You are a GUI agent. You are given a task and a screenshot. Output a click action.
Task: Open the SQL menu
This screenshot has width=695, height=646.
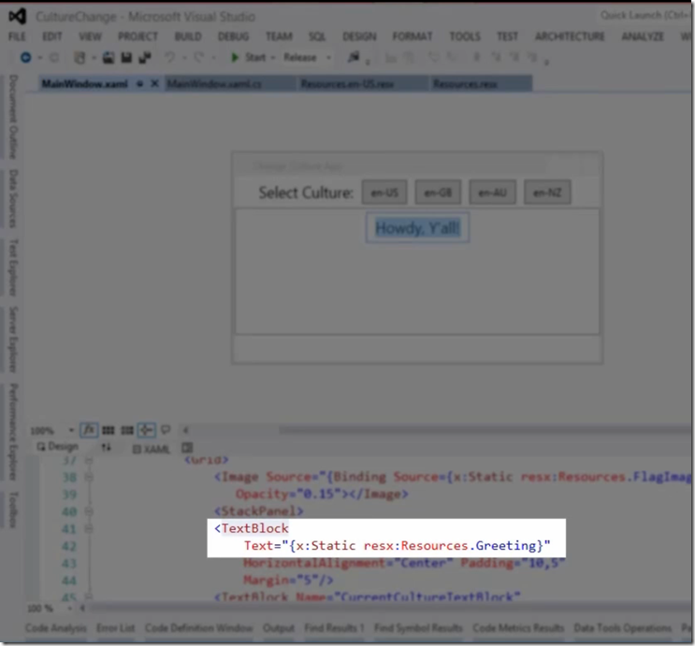317,36
